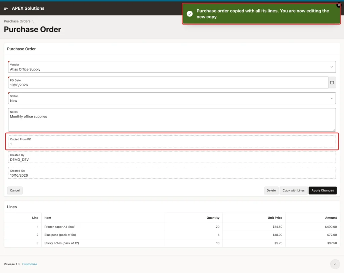
Task: Open the Customize link
Action: (x=30, y=264)
